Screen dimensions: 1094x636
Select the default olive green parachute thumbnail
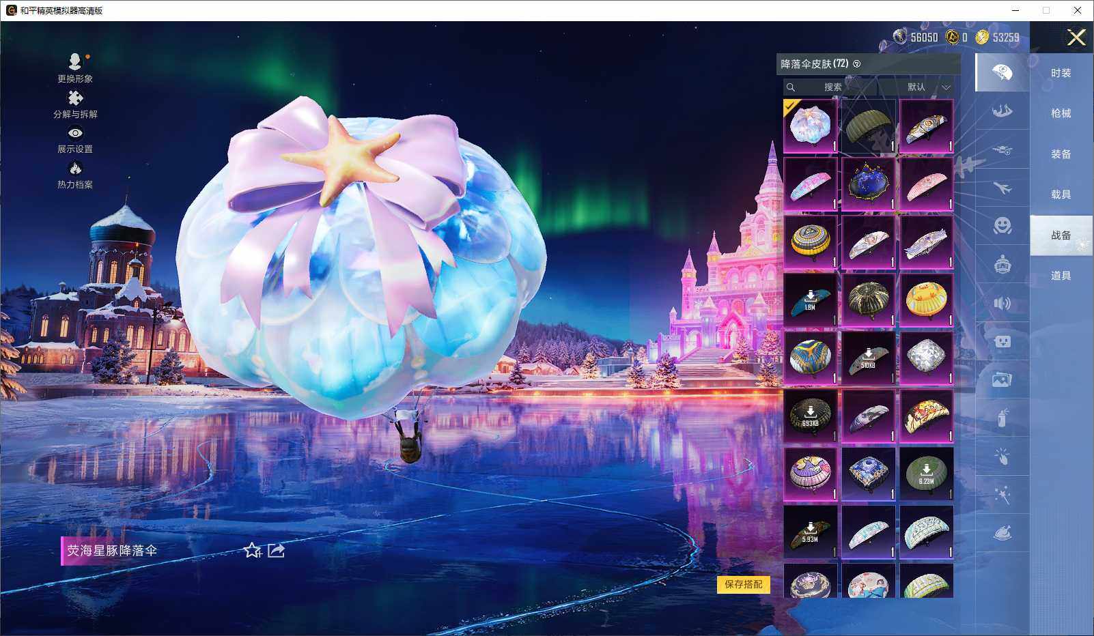pyautogui.click(x=868, y=126)
